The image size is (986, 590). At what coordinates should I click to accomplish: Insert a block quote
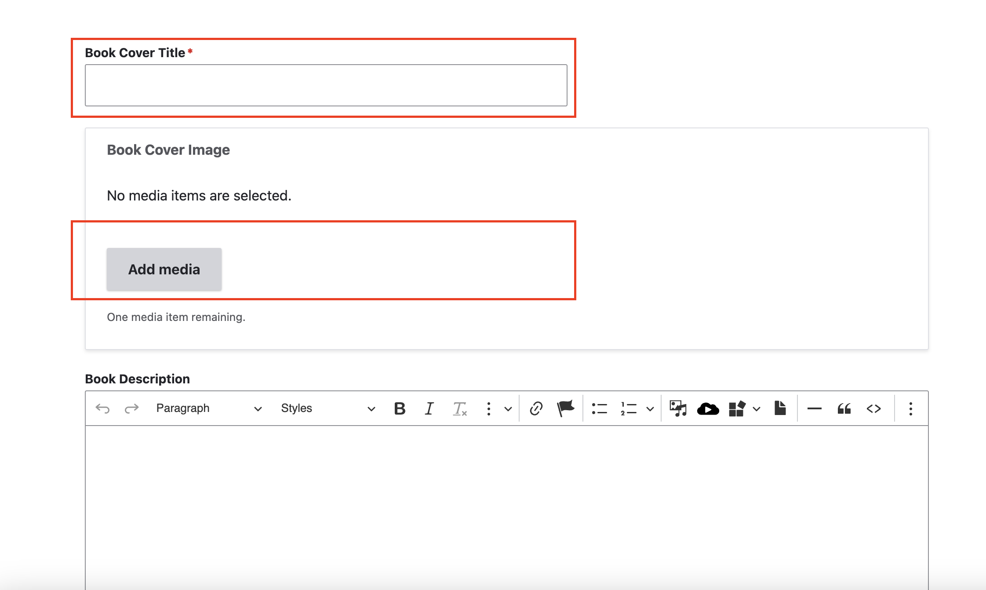point(844,408)
